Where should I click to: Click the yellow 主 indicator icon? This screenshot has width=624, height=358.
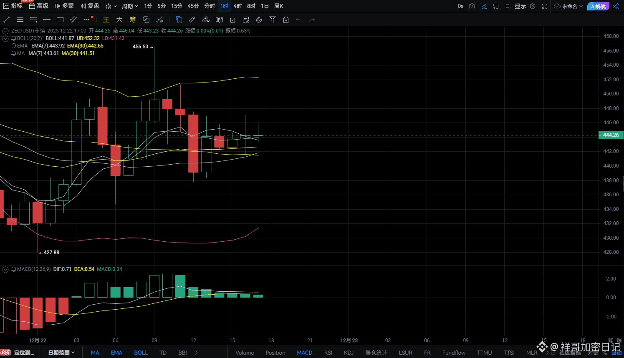[x=106, y=20]
